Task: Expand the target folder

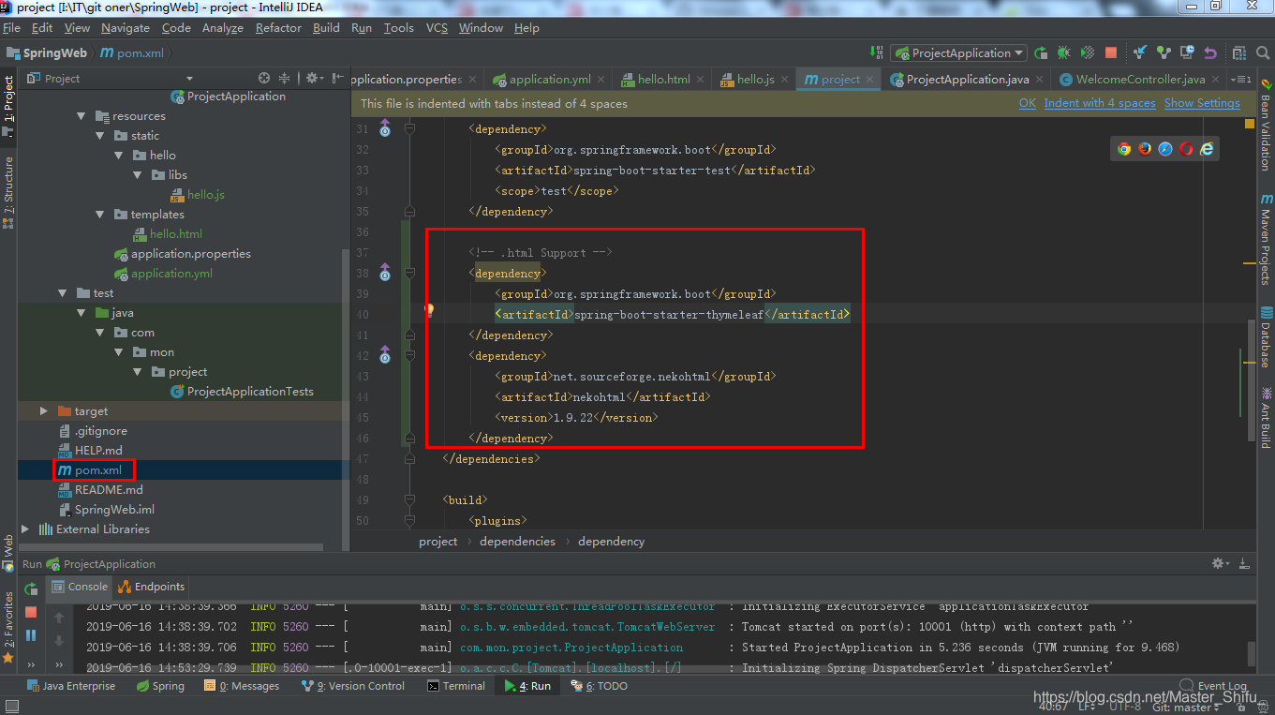Action: (x=43, y=411)
